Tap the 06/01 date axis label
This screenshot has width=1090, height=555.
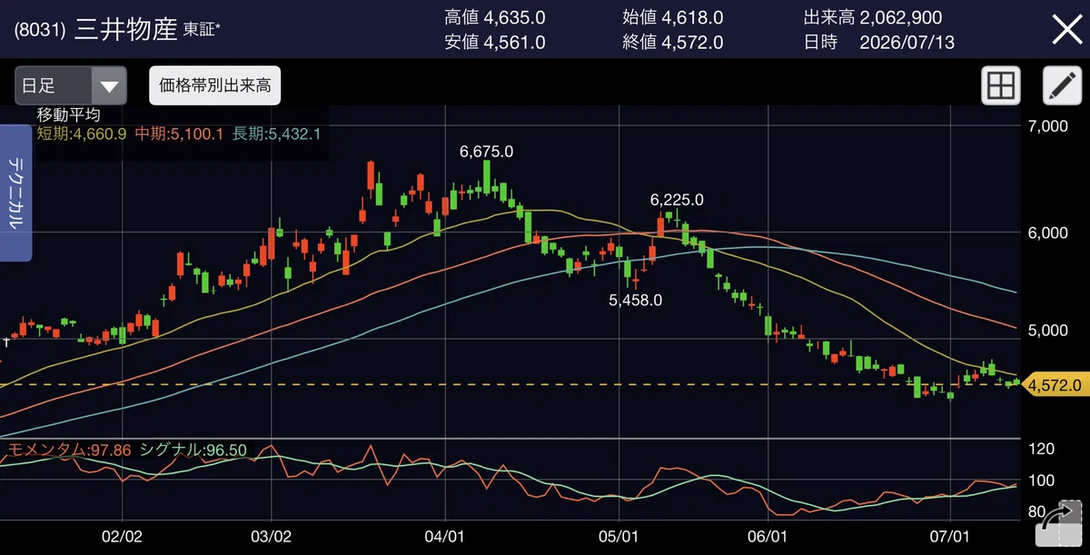point(769,536)
